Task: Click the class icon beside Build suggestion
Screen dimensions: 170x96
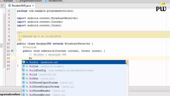Action: [24, 74]
